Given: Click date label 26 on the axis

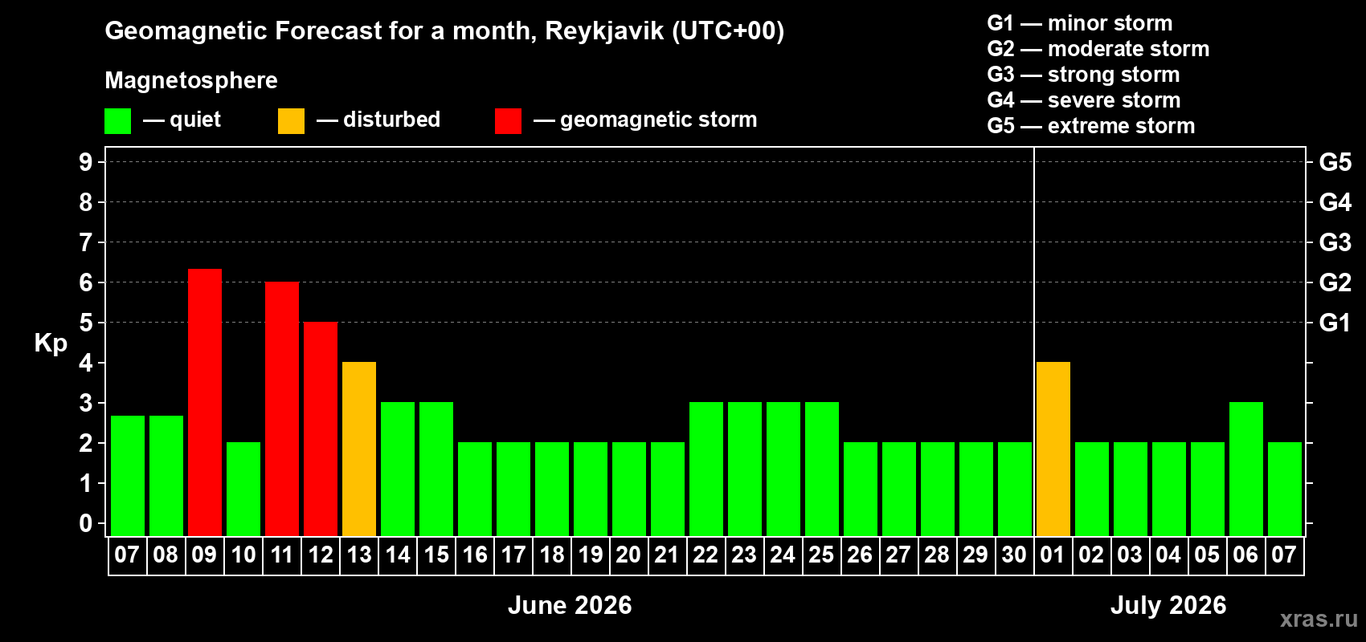Looking at the screenshot, I should tap(860, 555).
